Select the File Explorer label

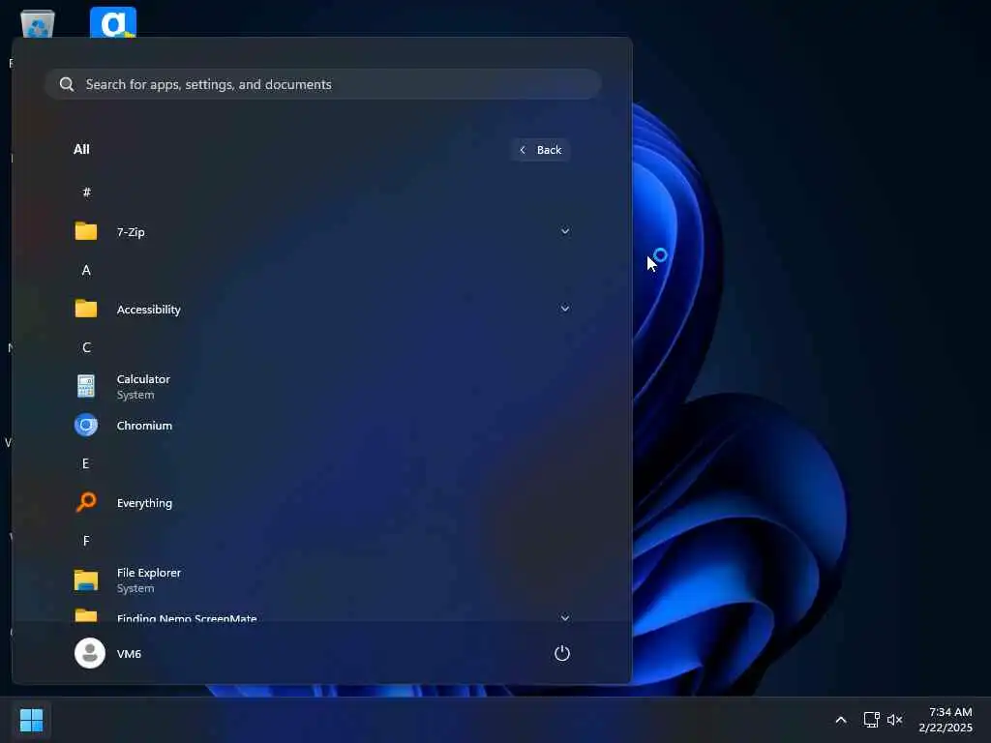(148, 573)
